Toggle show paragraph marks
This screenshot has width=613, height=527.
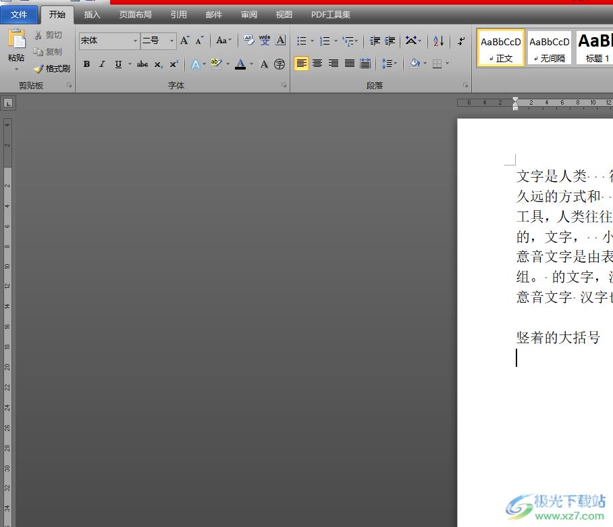461,41
